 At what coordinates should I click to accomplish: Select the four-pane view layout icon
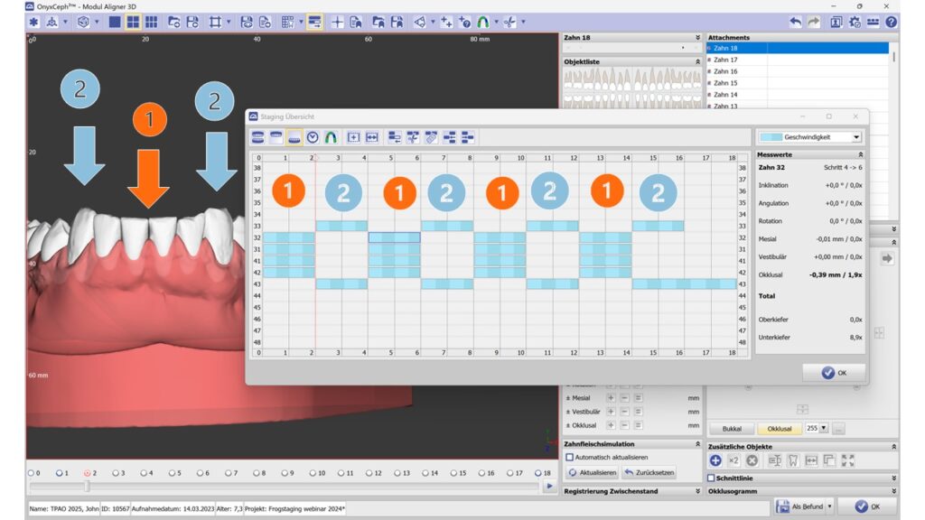pyautogui.click(x=133, y=22)
